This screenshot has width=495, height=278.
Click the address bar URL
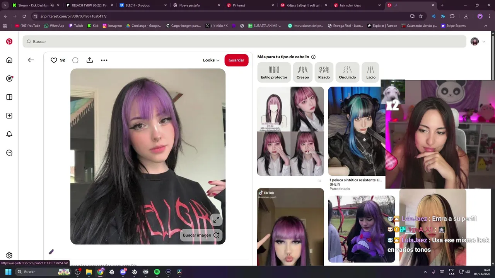click(x=73, y=16)
